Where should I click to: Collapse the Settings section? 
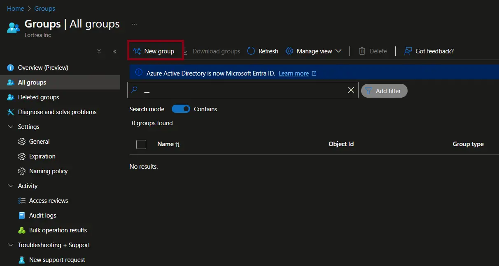point(10,126)
